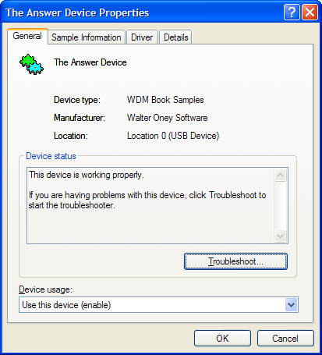Click the Device status scrollbar track
This screenshot has height=355, width=322.
coord(280,205)
